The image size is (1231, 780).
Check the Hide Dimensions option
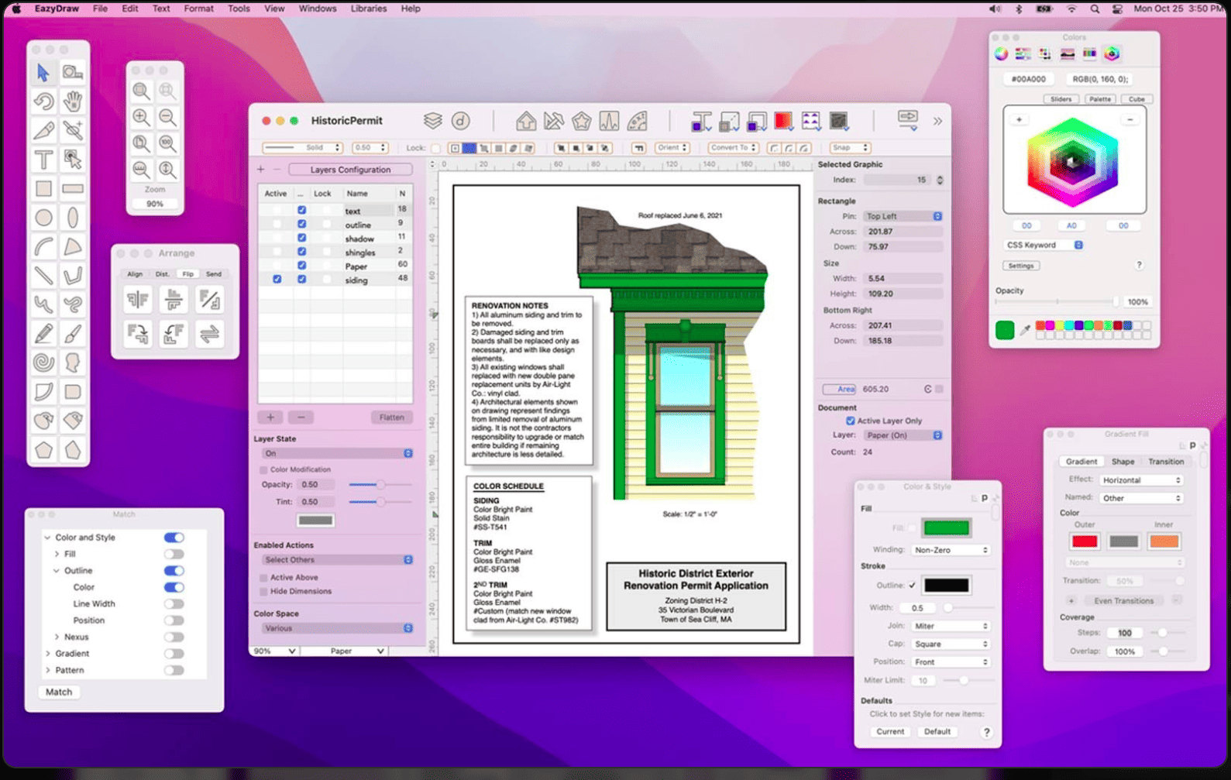coord(263,591)
